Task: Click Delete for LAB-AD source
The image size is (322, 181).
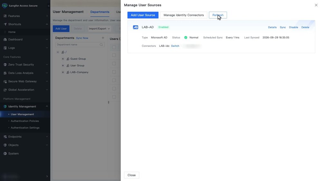Action: click(x=305, y=27)
